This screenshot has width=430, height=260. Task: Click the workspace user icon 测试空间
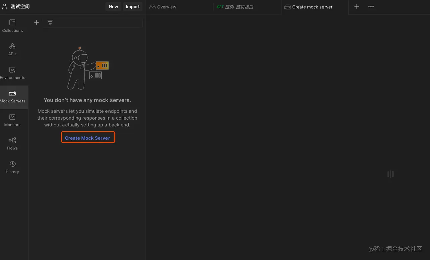5,6
